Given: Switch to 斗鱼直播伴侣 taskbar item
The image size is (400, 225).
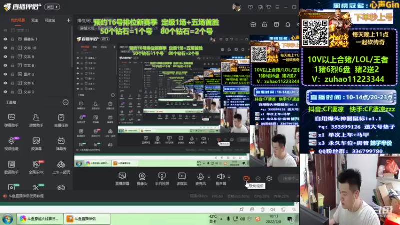Looking at the screenshot, I should pyautogui.click(x=87, y=219).
